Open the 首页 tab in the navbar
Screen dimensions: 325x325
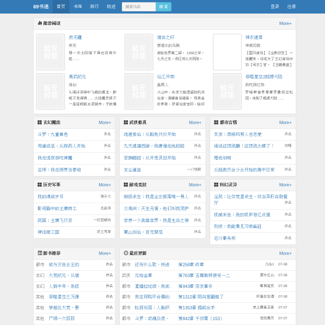point(61,6)
